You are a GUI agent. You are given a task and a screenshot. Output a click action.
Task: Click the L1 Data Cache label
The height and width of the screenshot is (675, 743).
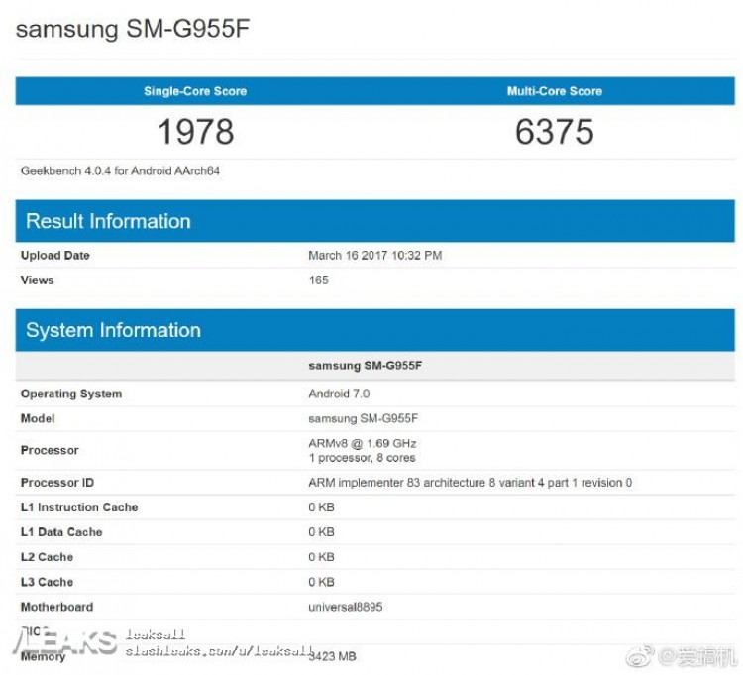click(x=61, y=532)
